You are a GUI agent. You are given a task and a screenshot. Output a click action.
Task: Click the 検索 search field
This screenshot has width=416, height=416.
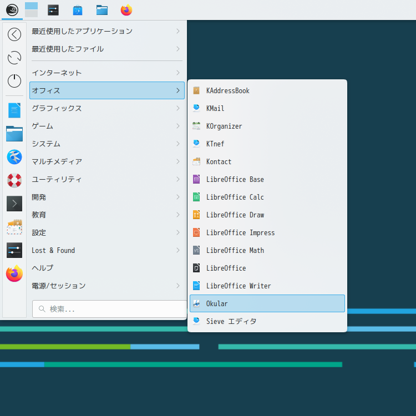pos(109,309)
